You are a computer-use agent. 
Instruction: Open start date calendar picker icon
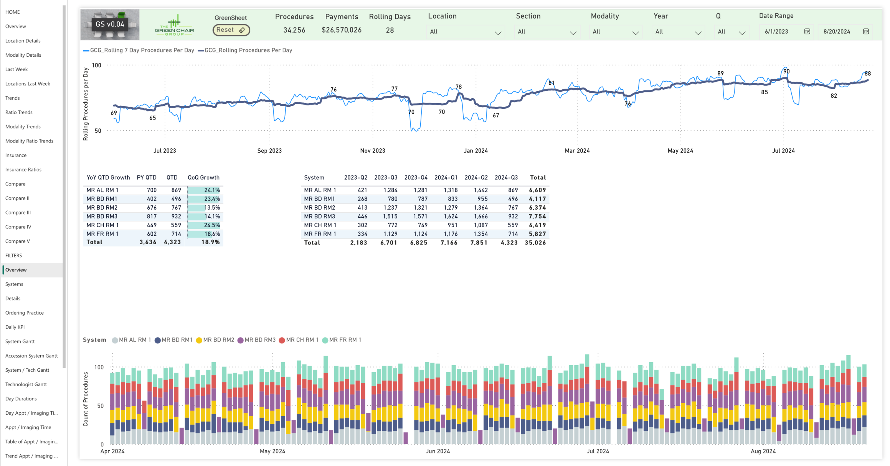click(x=807, y=31)
